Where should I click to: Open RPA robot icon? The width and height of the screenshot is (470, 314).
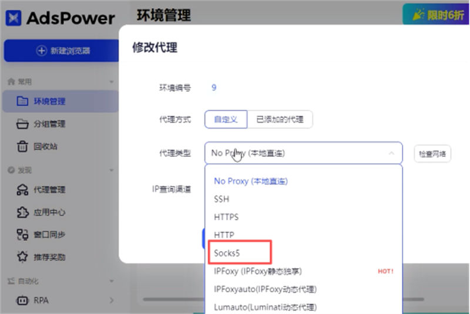coord(22,301)
